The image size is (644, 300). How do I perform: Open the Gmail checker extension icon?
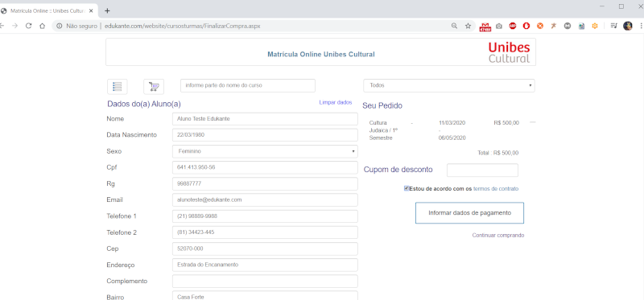(485, 27)
